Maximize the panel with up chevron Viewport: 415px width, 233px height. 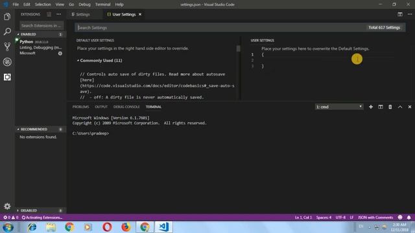pyautogui.click(x=400, y=107)
